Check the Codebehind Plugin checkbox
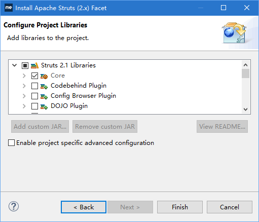Screen dimensions: 259x222 pos(34,86)
